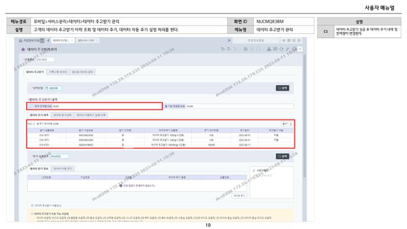This screenshot has height=229, width=407.
Task: Click the headset help icon in the toolbar
Action: coord(295,49)
